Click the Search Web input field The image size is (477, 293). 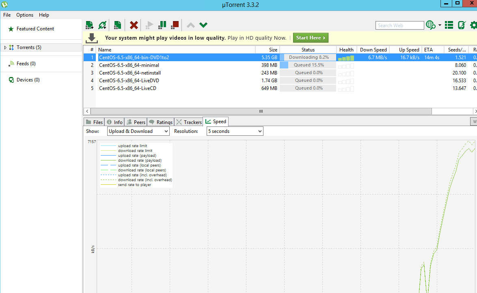click(399, 25)
